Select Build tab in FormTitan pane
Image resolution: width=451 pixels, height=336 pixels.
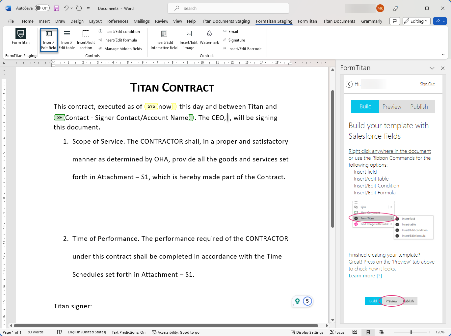pos(365,106)
